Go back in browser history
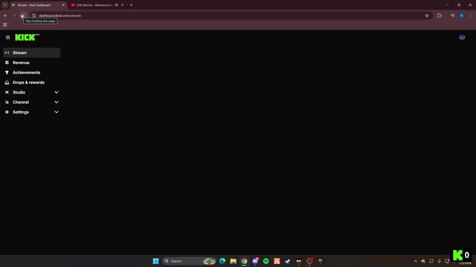This screenshot has width=476, height=267. click(x=5, y=16)
